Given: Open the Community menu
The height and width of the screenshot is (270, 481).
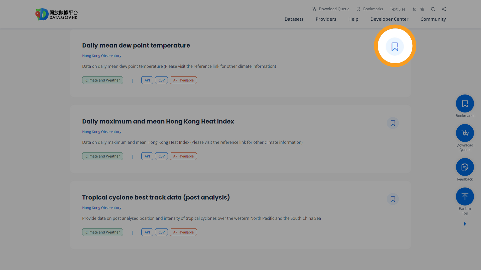Looking at the screenshot, I should click(x=433, y=19).
